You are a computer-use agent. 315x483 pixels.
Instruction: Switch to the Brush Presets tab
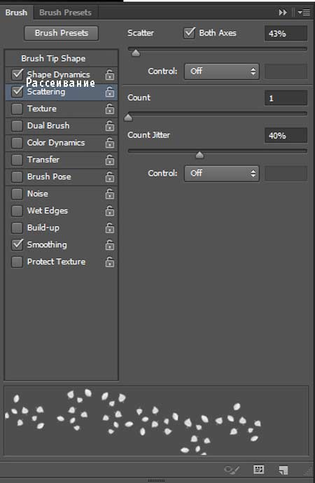pyautogui.click(x=65, y=13)
